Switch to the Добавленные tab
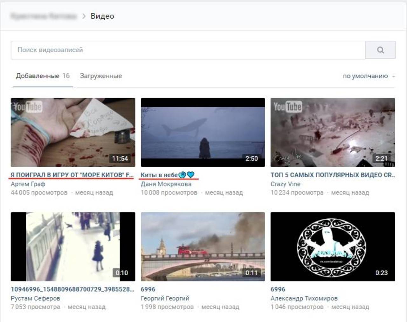The width and height of the screenshot is (407, 322). point(43,76)
